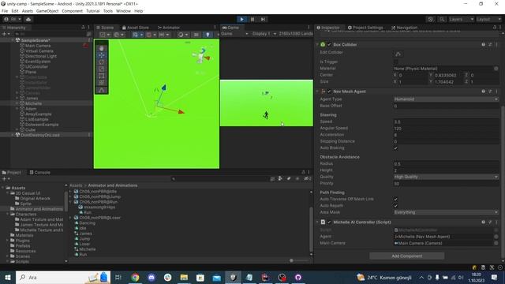Click the Edit Collider icon button
This screenshot has width=505, height=284.
(x=398, y=54)
